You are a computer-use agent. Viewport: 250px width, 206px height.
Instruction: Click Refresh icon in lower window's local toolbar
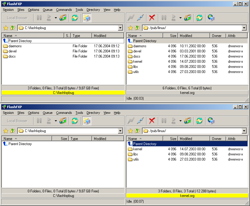(74, 121)
